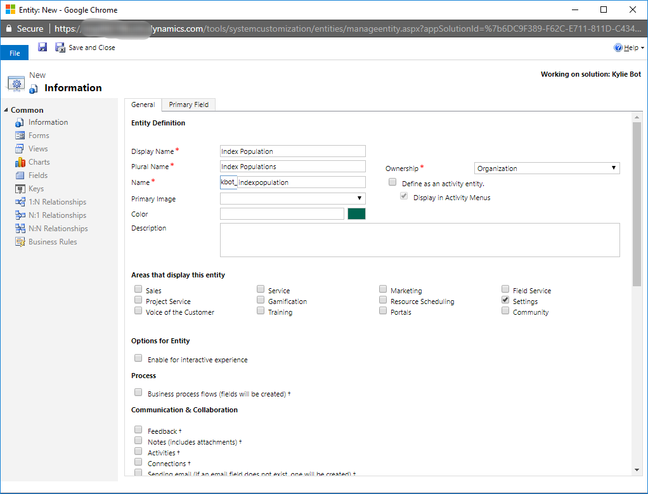Check the Marketing area checkbox

383,289
